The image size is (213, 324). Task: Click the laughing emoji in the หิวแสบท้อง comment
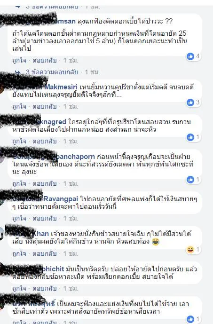155,241
